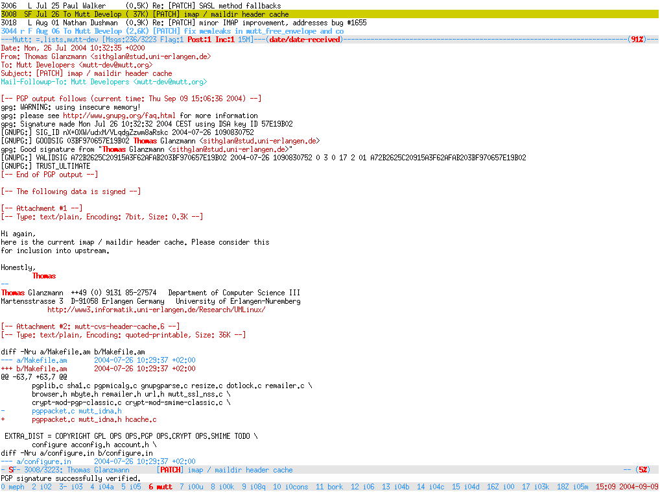Select highlighted message 3008 imap / maildir header cache
660x492 pixels.
point(330,14)
